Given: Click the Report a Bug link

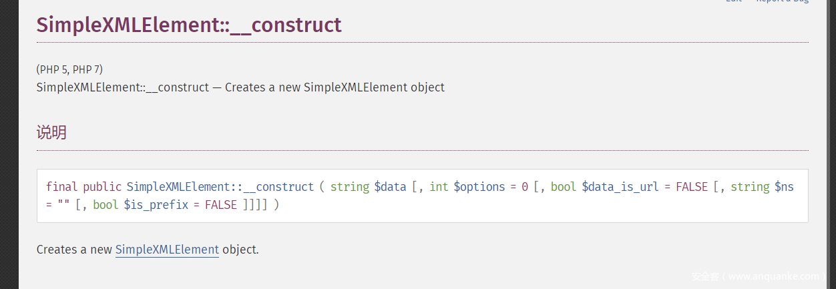Looking at the screenshot, I should coord(782,1).
